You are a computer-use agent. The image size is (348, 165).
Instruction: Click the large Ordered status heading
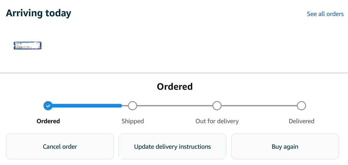175,86
